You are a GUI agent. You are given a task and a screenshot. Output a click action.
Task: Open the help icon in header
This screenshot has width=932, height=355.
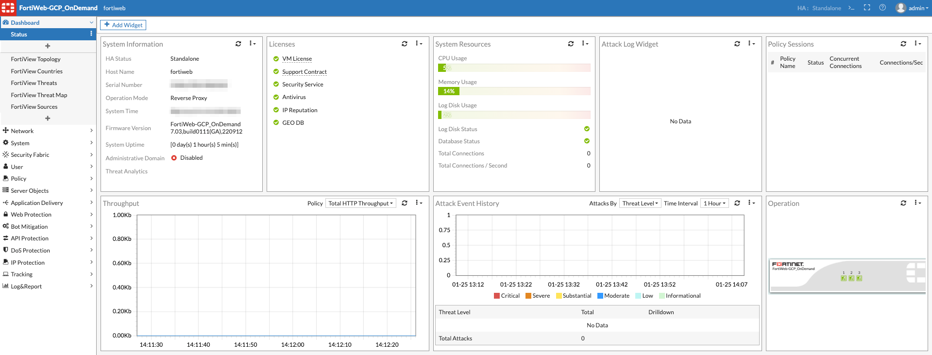883,8
